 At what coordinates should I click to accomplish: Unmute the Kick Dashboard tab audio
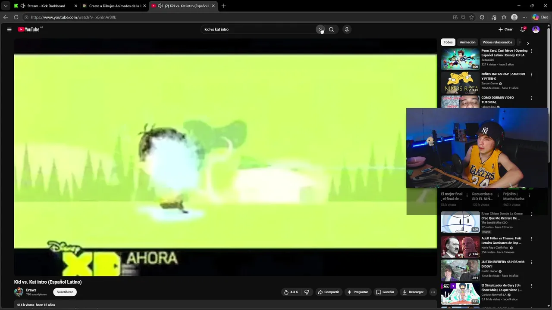click(23, 6)
